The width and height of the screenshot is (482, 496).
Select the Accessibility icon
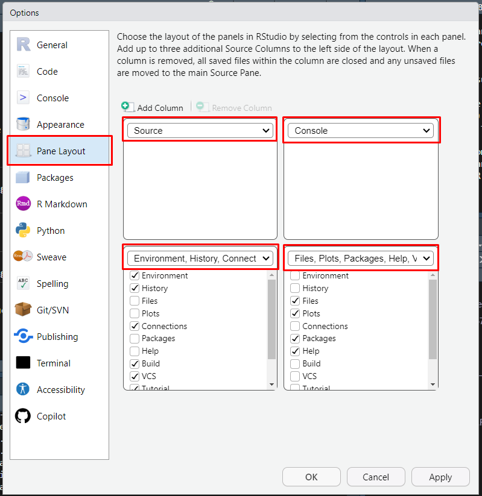point(23,389)
